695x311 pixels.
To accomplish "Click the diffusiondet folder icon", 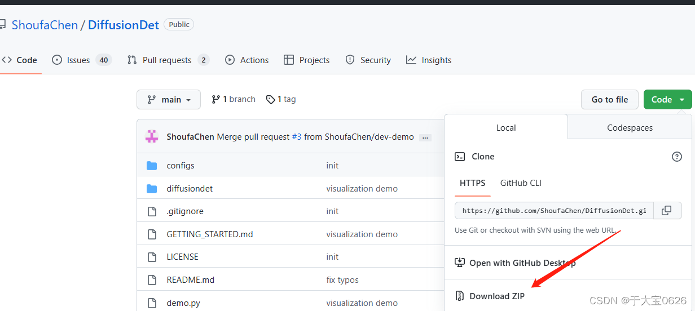I will pos(152,189).
